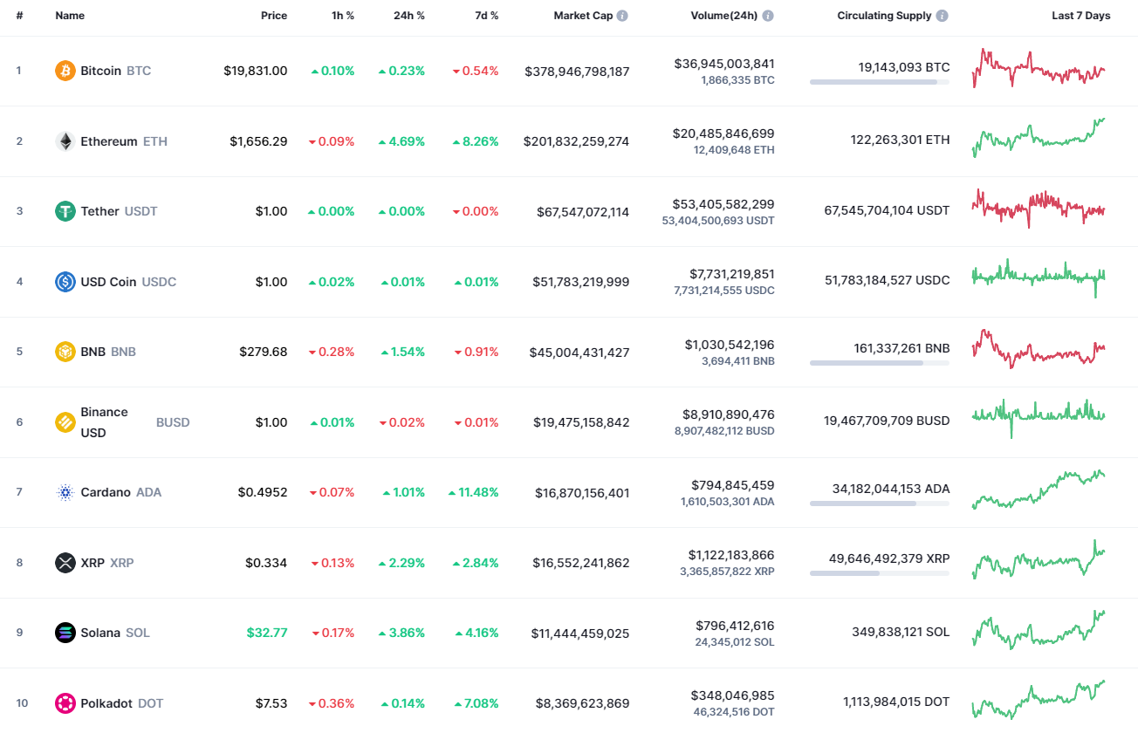Screen dimensions: 1138x733
Task: Click Cardano 7d change 11.48%
Action: [x=473, y=492]
